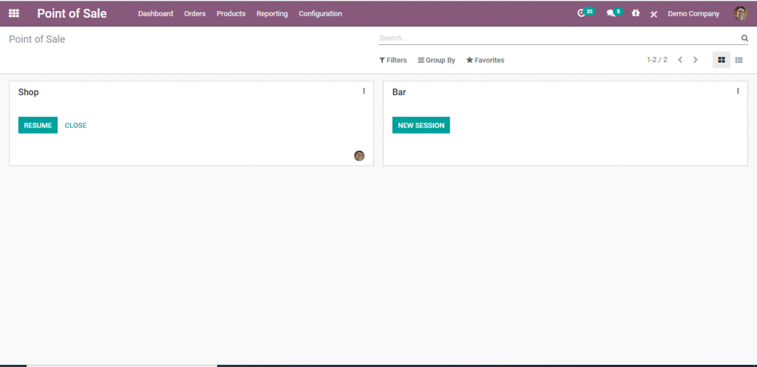Open the Orders menu
This screenshot has width=757, height=367.
pos(194,13)
